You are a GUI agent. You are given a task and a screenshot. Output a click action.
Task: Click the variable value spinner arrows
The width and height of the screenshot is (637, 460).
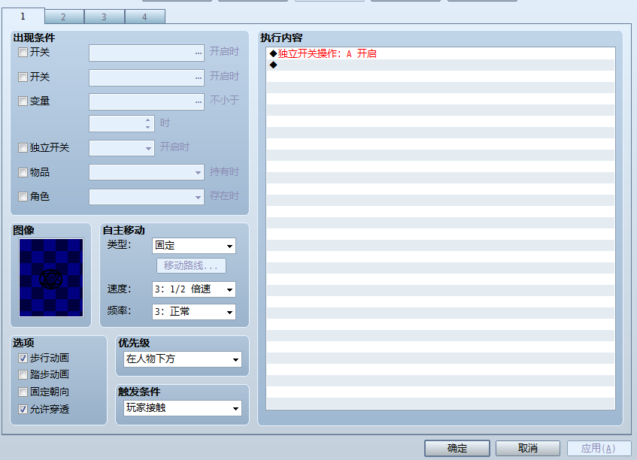(x=148, y=124)
